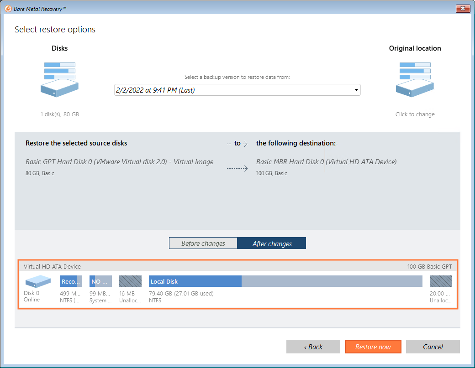475x368 pixels.
Task: Click the source Disks server icon
Action: (x=59, y=79)
